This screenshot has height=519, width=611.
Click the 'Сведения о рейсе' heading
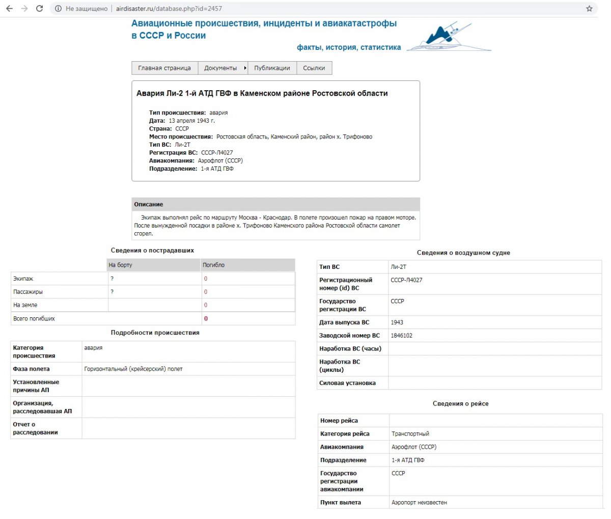[460, 403]
